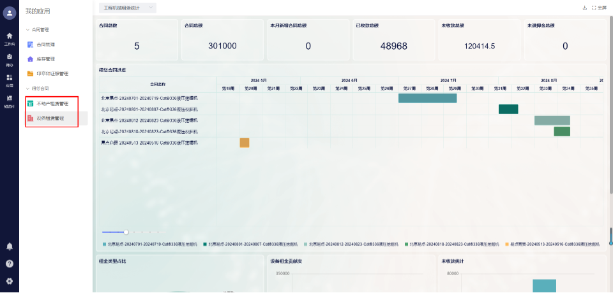Click the 全屏 fullscreen button

click(x=598, y=8)
